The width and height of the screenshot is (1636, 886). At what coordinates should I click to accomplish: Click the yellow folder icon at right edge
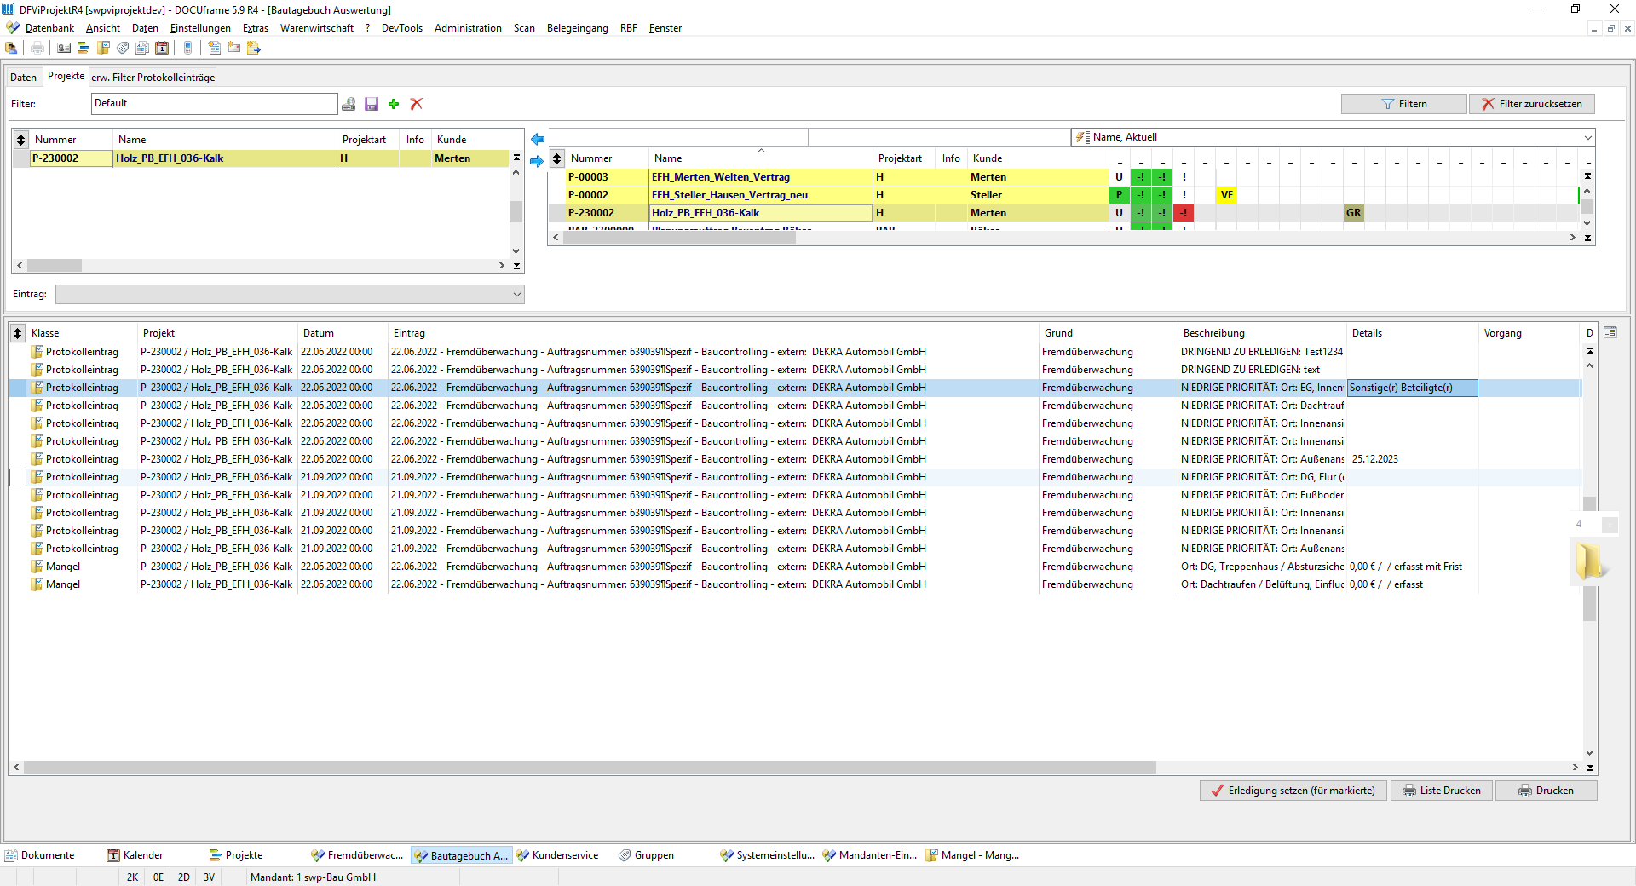coord(1589,562)
